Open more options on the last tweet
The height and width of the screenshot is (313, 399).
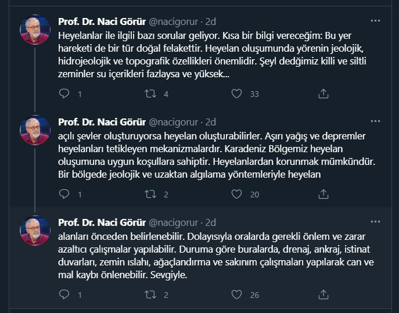point(376,222)
